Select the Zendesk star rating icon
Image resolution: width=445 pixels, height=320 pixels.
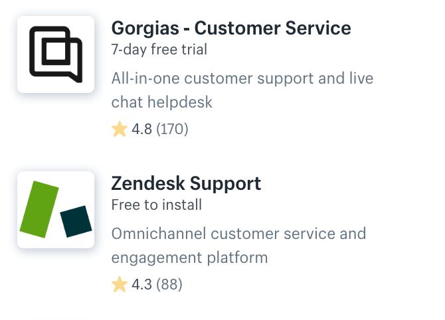click(x=119, y=284)
